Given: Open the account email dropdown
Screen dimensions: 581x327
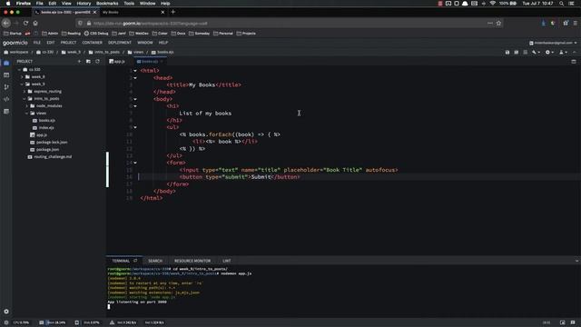Looking at the screenshot, I should 553,43.
